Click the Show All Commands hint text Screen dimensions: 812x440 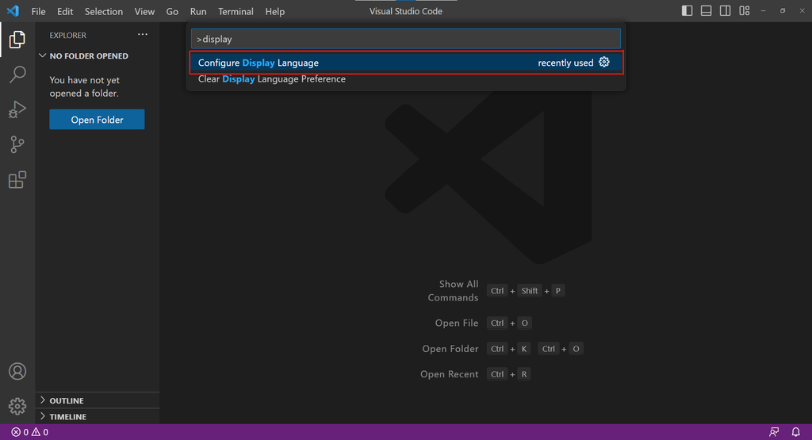pos(453,290)
